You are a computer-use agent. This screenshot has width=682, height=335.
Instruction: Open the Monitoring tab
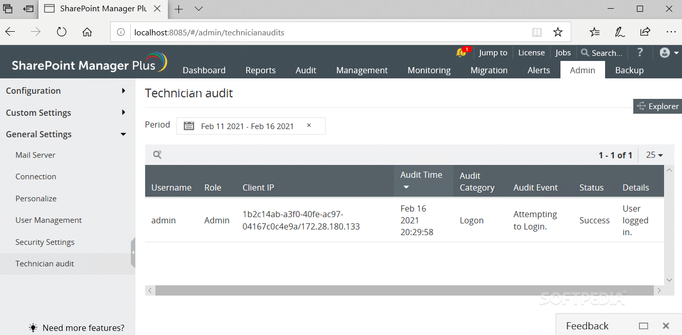[x=429, y=70]
